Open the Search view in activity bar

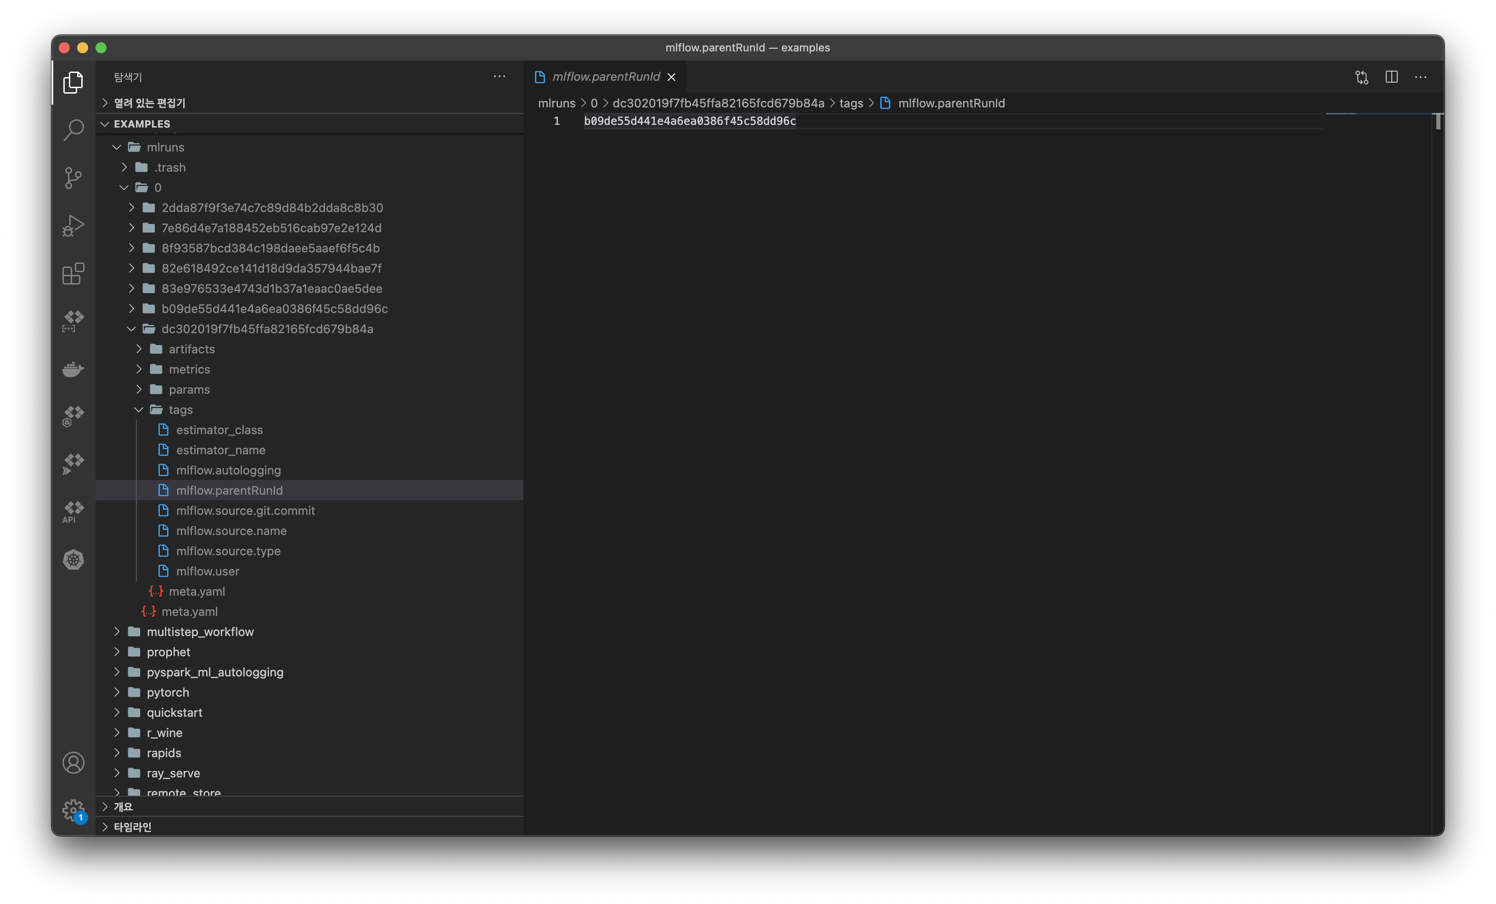click(73, 129)
